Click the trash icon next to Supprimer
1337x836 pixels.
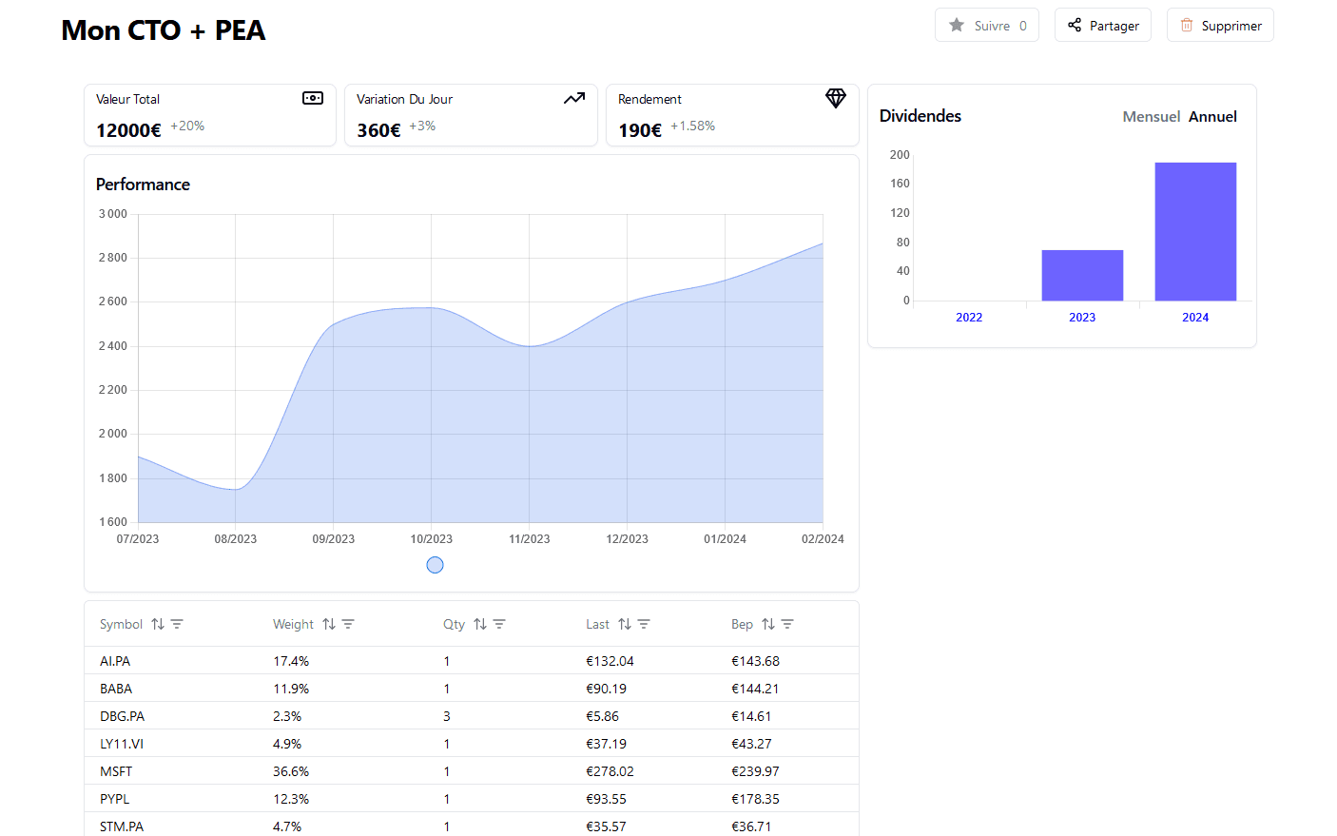pyautogui.click(x=1187, y=26)
